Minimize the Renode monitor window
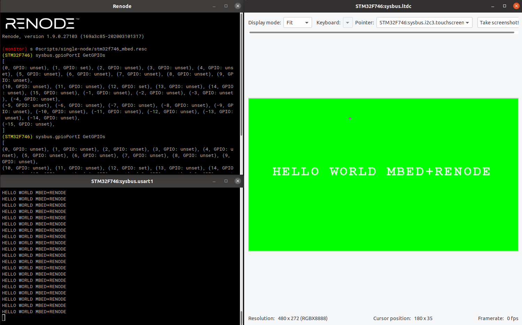The width and height of the screenshot is (522, 325). 214,6
